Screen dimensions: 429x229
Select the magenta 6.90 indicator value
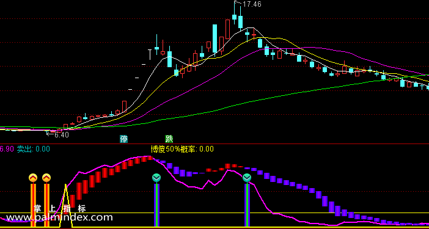[x=7, y=149]
